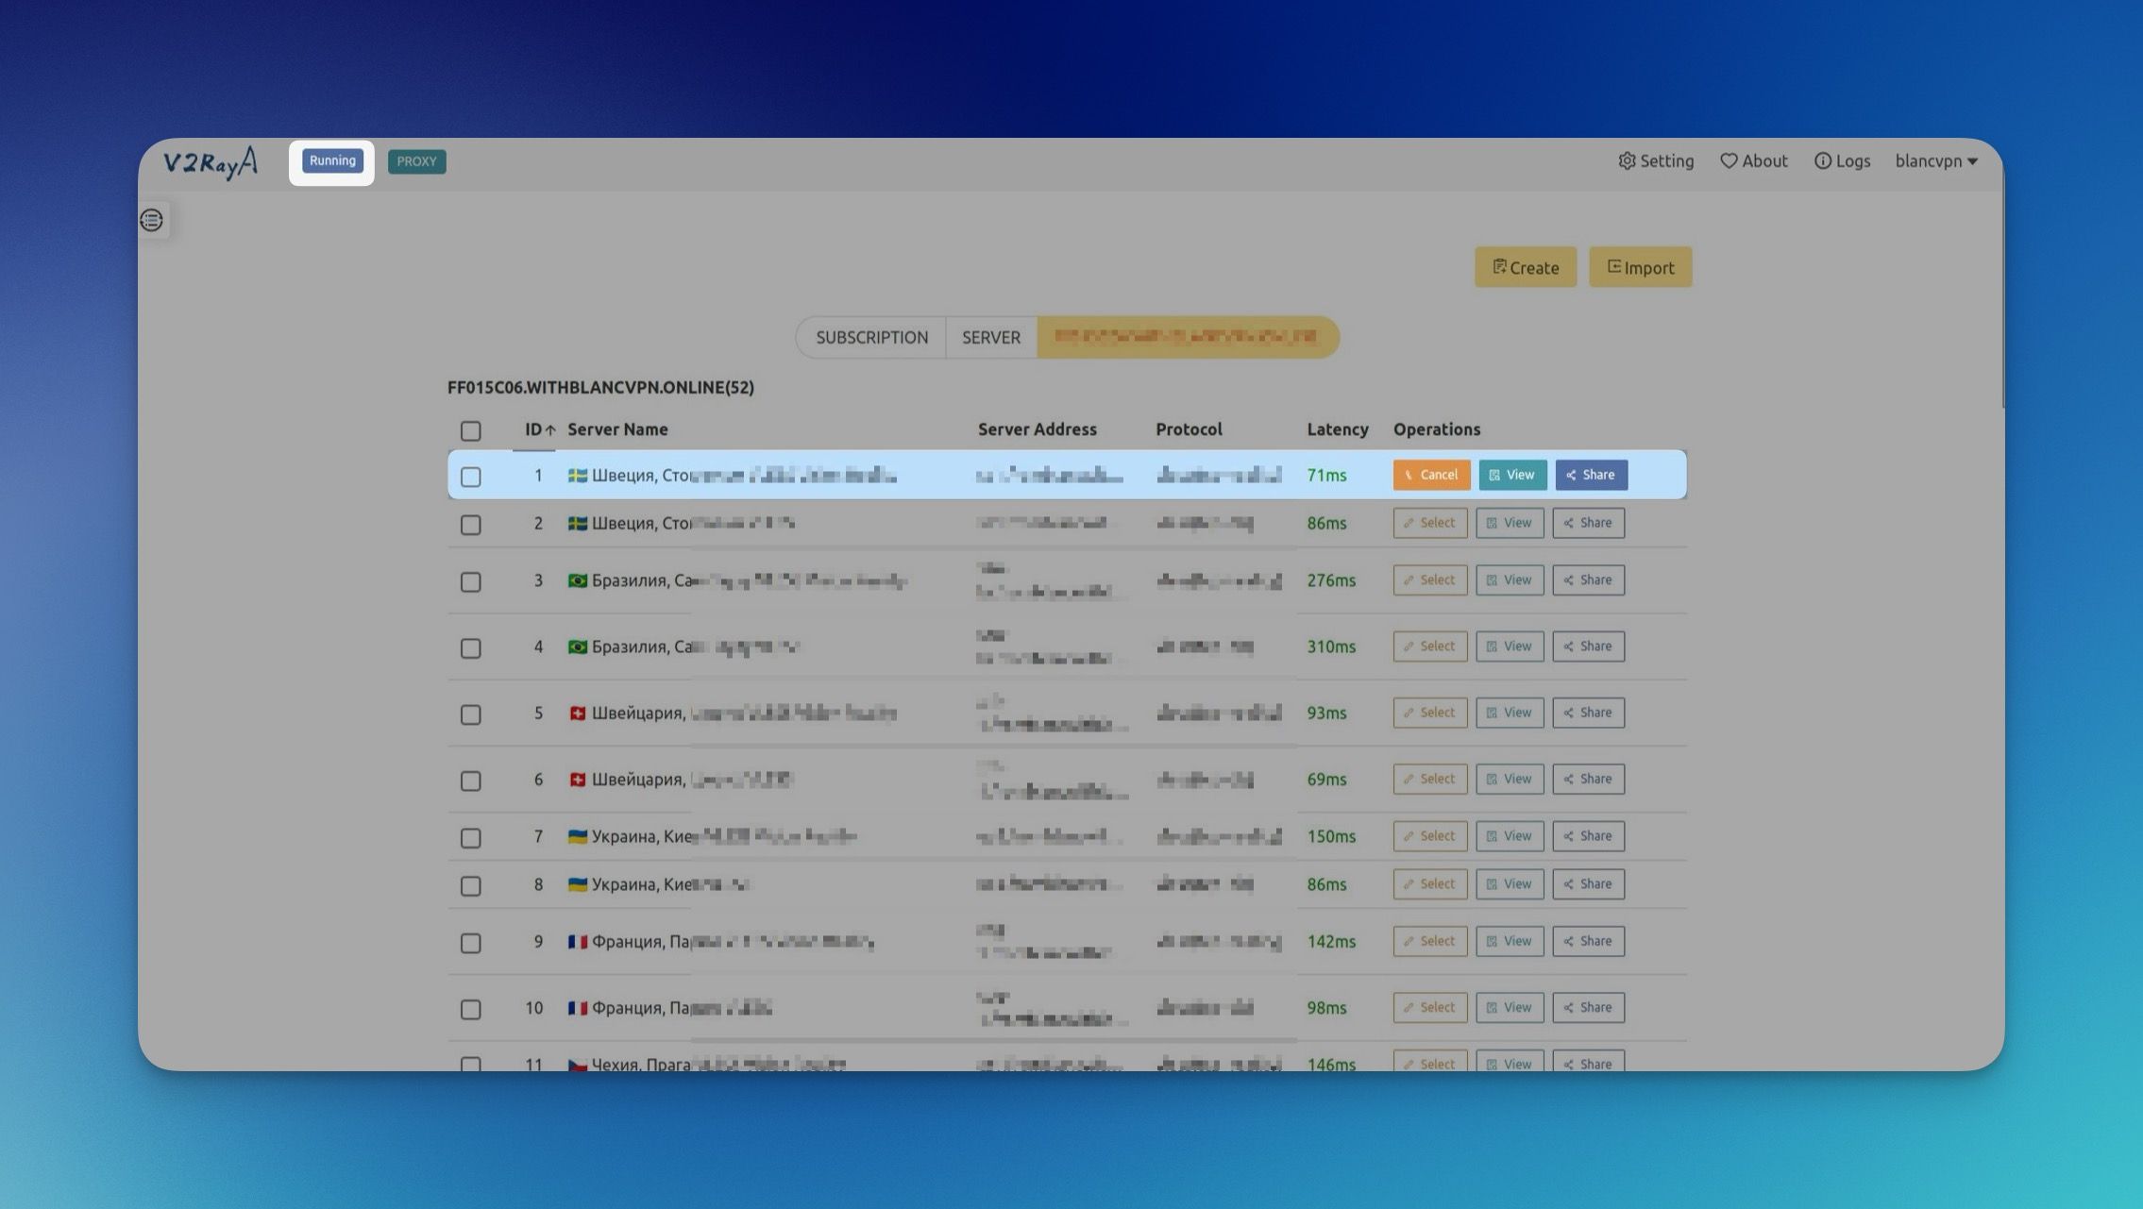Image resolution: width=2143 pixels, height=1209 pixels.
Task: Click the Running status badge
Action: tap(332, 160)
